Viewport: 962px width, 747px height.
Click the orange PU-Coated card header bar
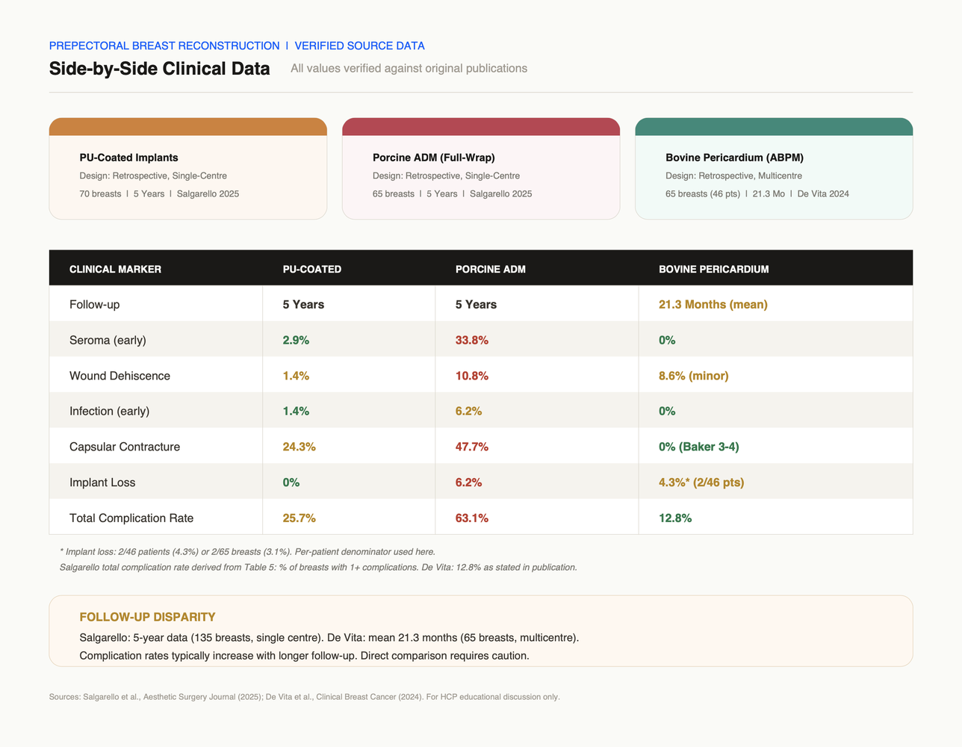click(187, 127)
